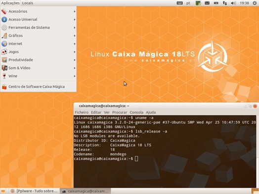The width and height of the screenshot is (259, 194).
Task: Click the Acessórios category icon
Action: (x=4, y=11)
